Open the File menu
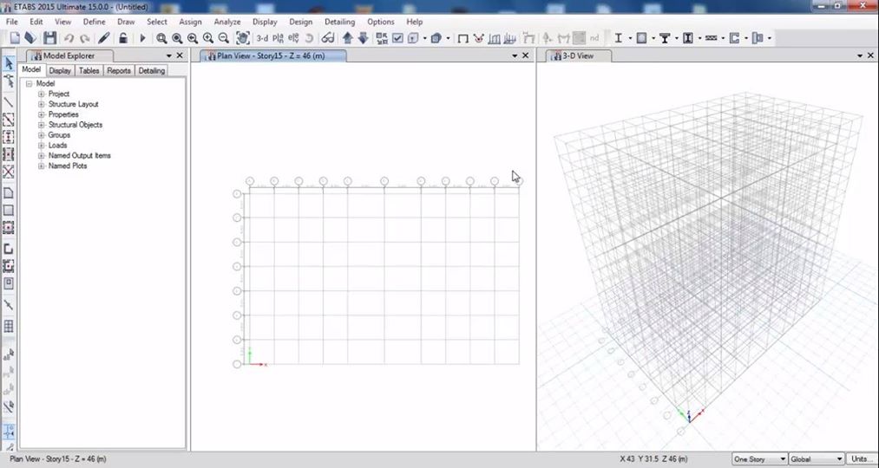The image size is (879, 468). 12,22
